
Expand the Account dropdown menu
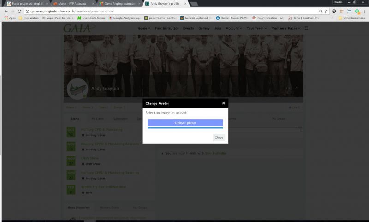pyautogui.click(x=234, y=28)
